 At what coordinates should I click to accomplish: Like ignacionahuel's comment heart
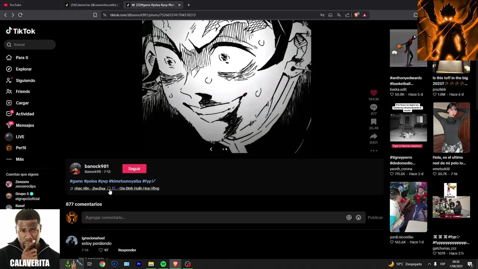[x=100, y=250]
